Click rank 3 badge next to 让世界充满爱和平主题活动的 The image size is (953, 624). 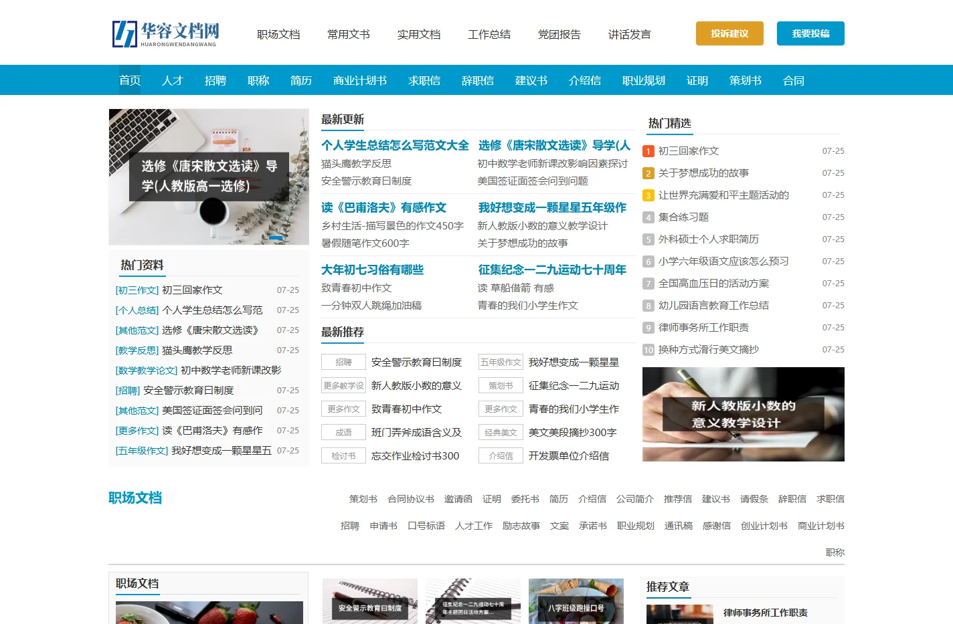[648, 195]
